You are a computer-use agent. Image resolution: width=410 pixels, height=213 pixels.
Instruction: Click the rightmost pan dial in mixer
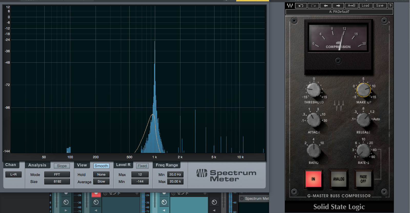click(214, 202)
